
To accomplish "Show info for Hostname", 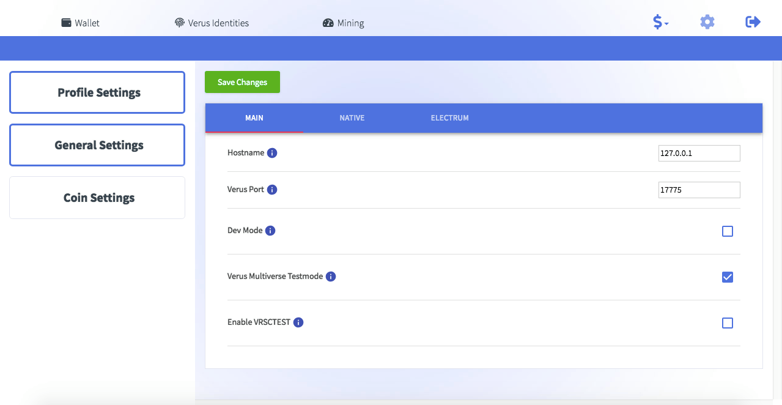I will [272, 153].
